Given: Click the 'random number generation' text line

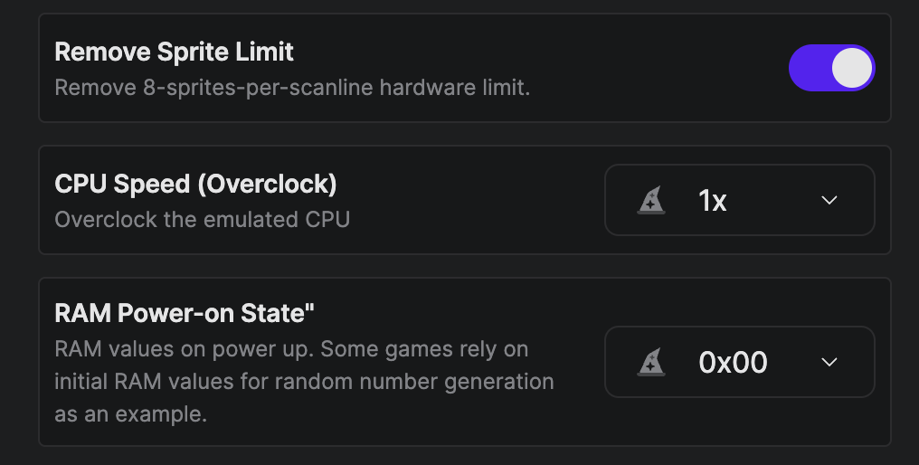Looking at the screenshot, I should click(x=304, y=382).
